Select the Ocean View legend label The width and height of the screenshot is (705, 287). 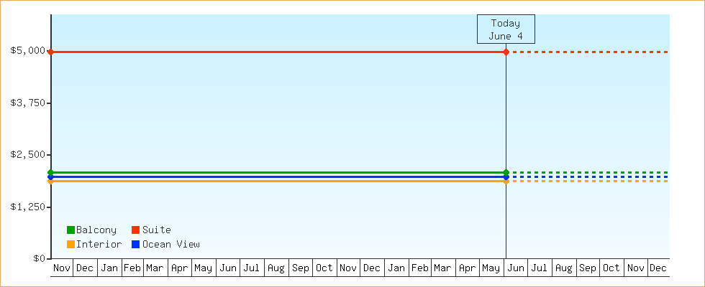click(x=171, y=245)
